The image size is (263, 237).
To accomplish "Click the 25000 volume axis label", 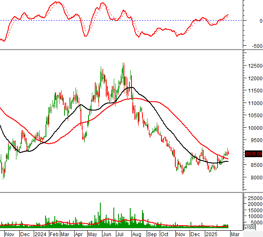I will [x=253, y=198].
